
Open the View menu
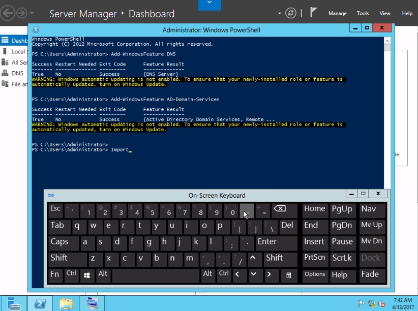click(x=384, y=13)
